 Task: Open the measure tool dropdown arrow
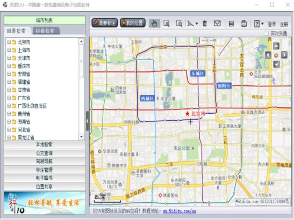pos(197,24)
